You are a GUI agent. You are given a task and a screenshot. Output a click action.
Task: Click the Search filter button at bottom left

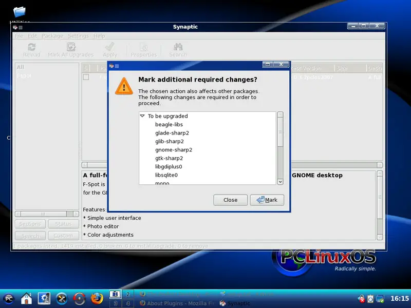click(x=30, y=236)
